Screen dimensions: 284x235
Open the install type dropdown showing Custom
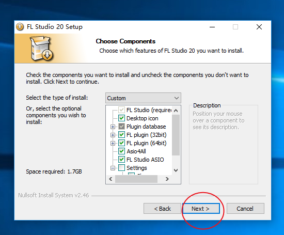(x=143, y=98)
